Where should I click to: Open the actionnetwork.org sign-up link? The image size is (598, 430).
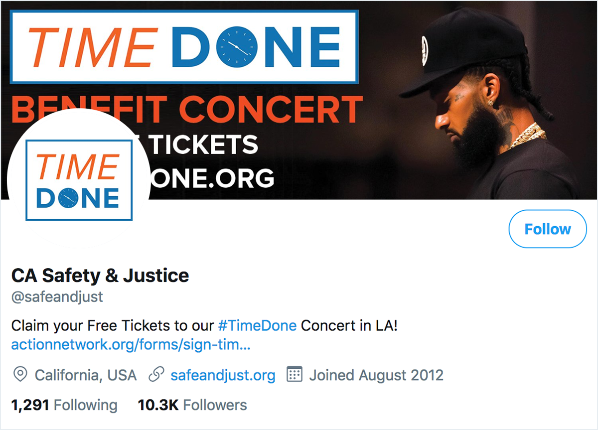coord(131,344)
